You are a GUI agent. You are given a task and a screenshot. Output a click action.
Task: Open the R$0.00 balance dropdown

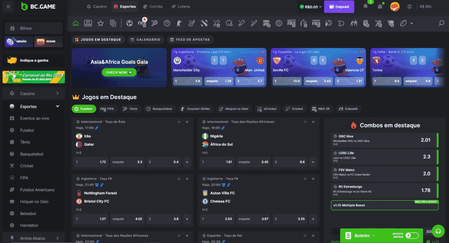[311, 6]
